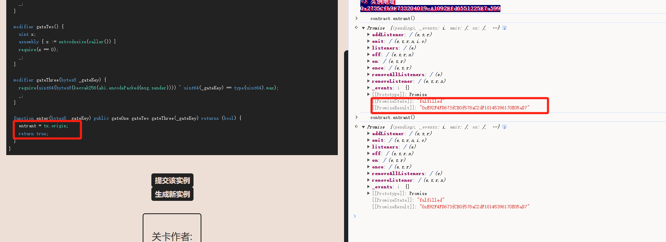Expand once property in first Promise object

point(369,68)
